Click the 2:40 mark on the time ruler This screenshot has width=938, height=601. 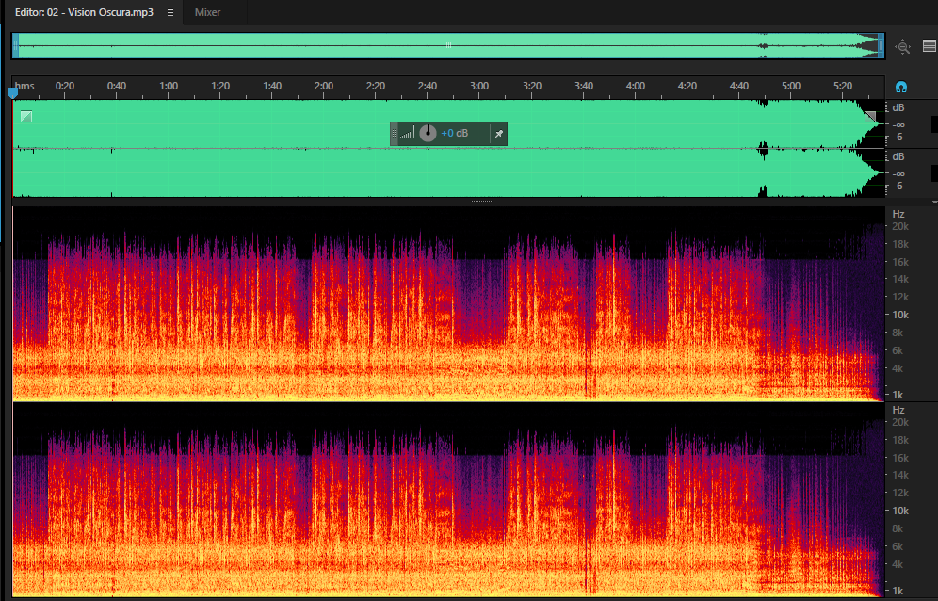coord(428,87)
